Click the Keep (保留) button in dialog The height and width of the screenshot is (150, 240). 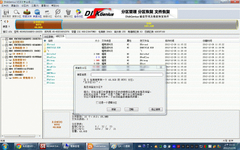coord(114,109)
